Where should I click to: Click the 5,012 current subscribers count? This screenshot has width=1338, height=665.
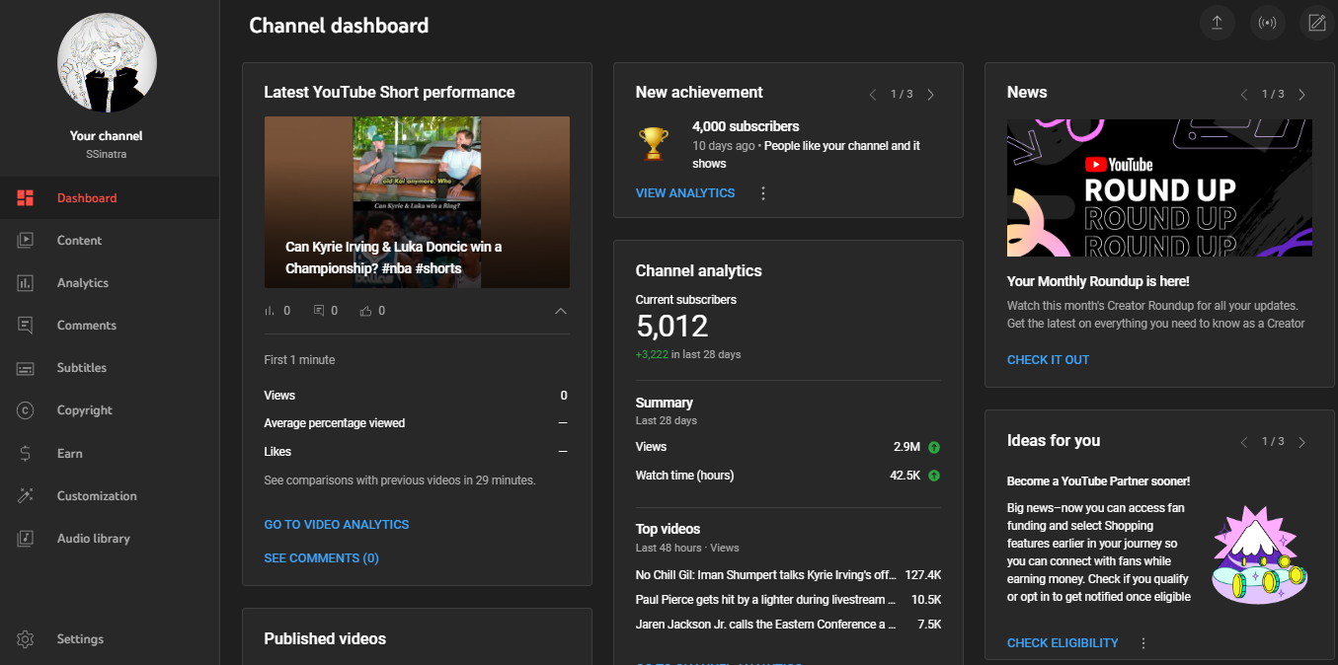[672, 327]
